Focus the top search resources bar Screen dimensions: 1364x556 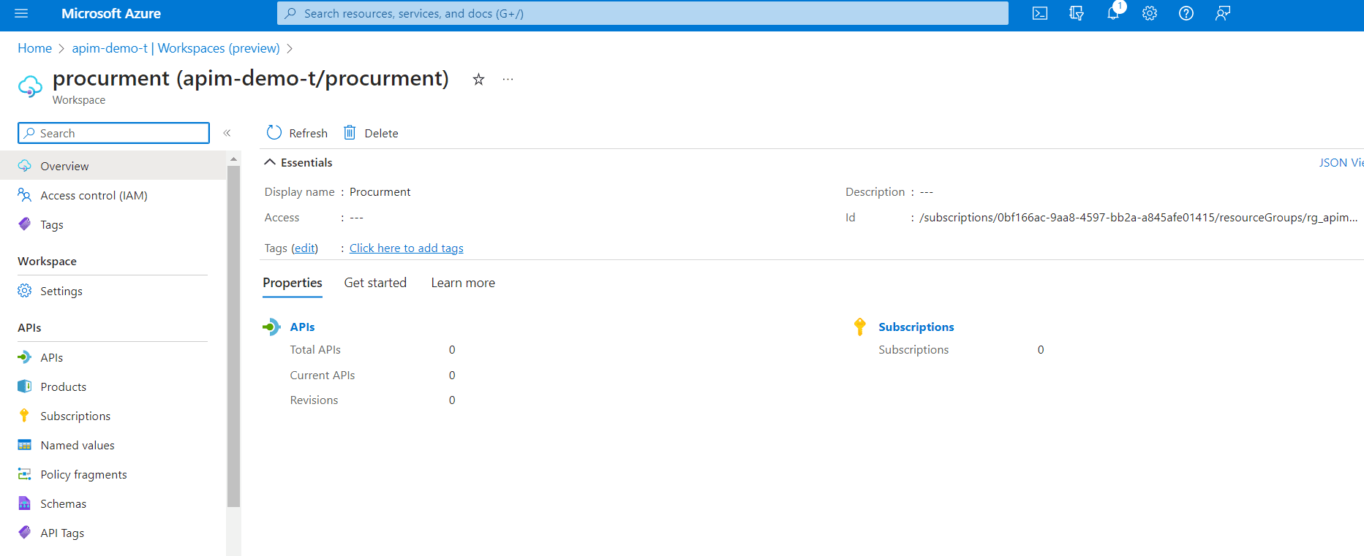pos(642,13)
